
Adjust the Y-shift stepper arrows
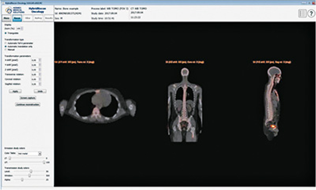(40, 65)
